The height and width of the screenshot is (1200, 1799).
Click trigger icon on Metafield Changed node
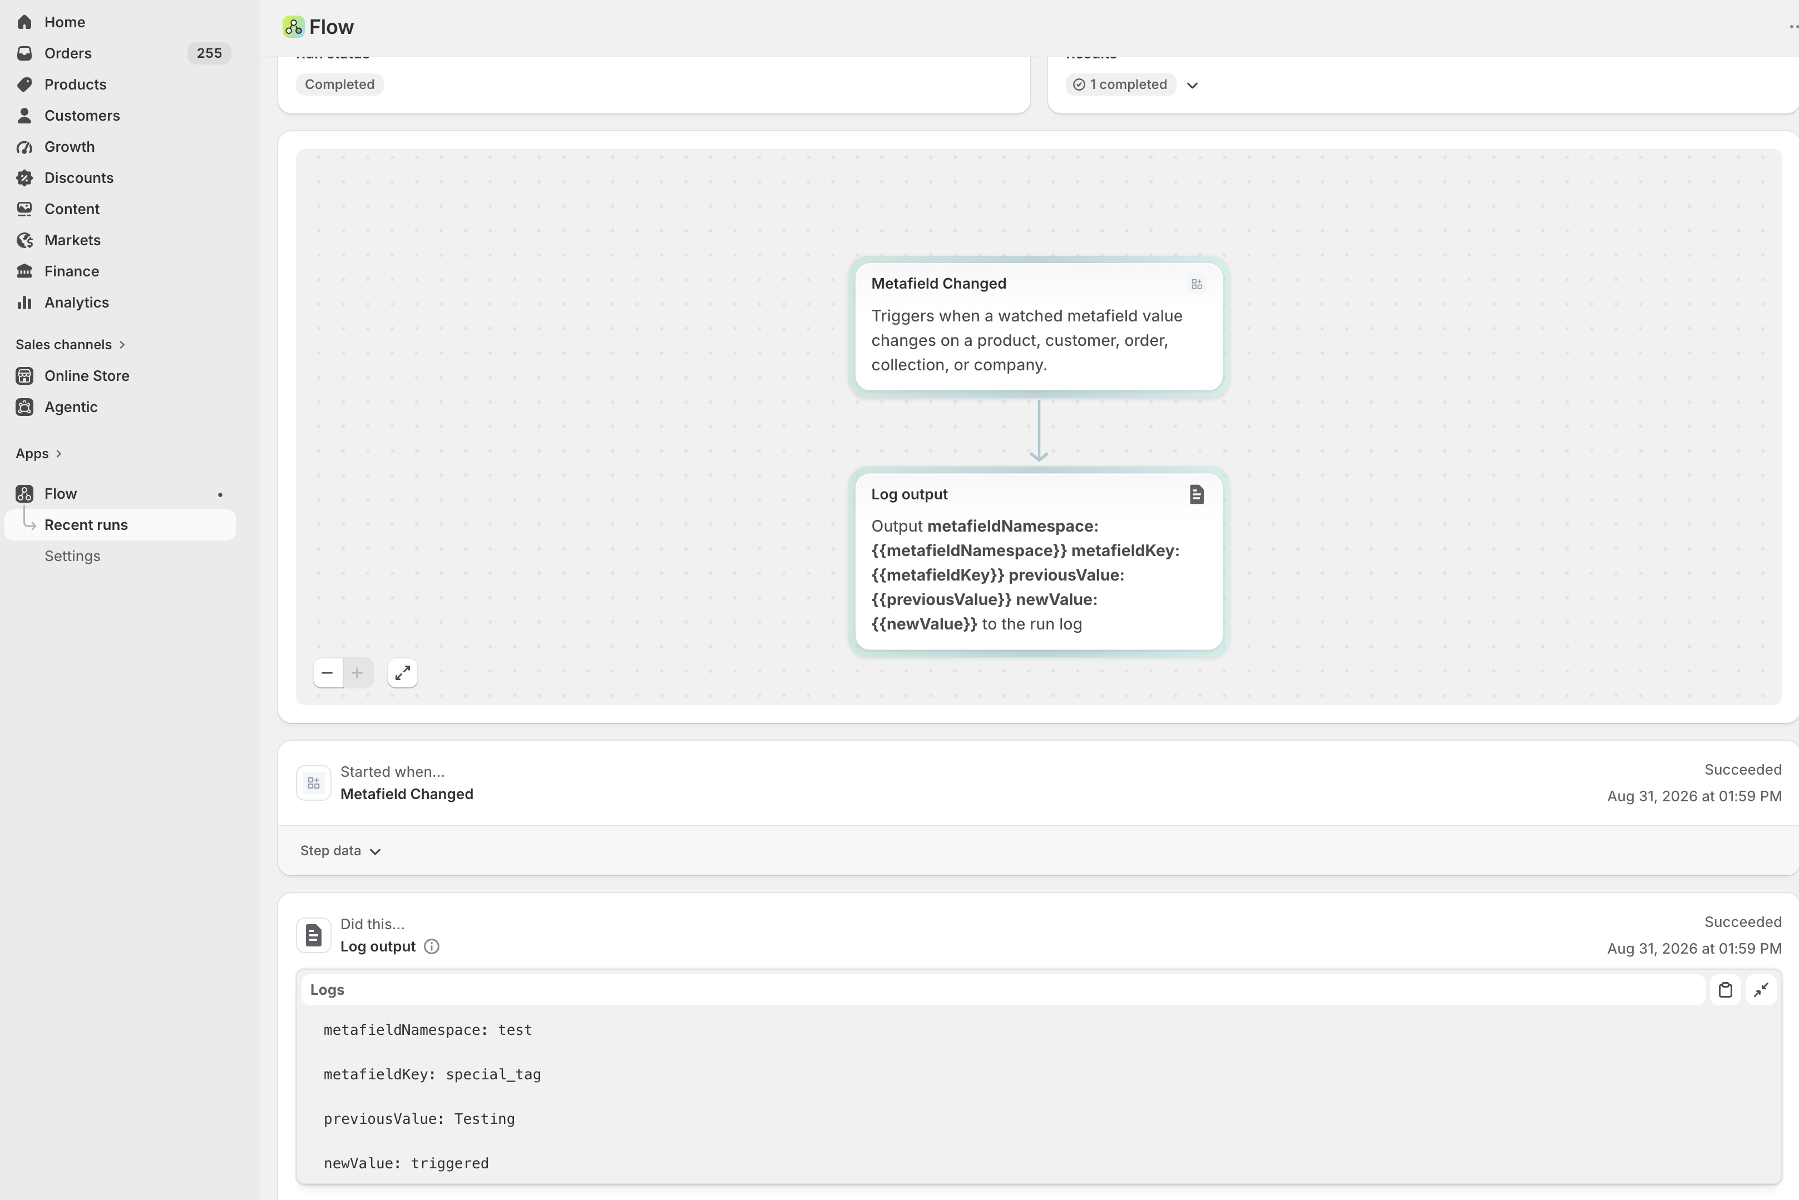click(x=1197, y=285)
